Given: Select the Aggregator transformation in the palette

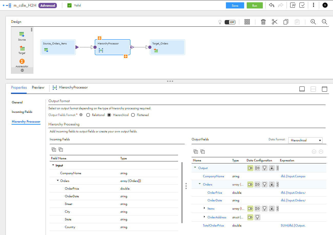Looking at the screenshot, I should 22,63.
